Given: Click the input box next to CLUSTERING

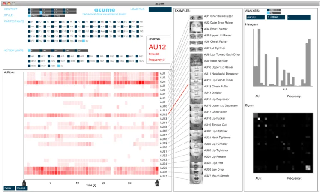Looking at the screenshot, I should 299,18.
